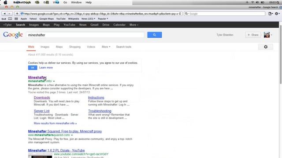Open the cookies Learn more link
This screenshot has width=282, height=158.
click(46, 68)
